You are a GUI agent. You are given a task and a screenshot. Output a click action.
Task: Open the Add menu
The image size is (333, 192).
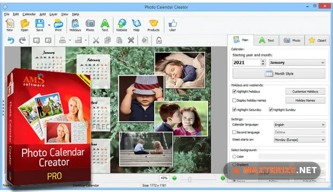(43, 14)
